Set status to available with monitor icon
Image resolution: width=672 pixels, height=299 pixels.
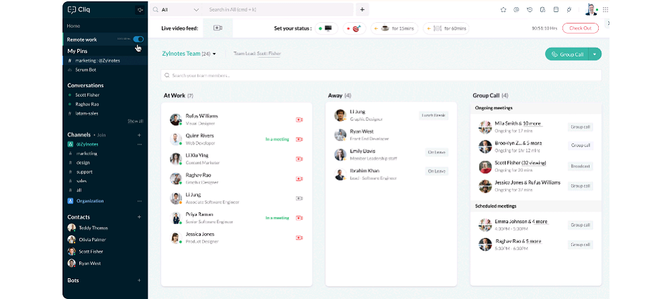[326, 28]
